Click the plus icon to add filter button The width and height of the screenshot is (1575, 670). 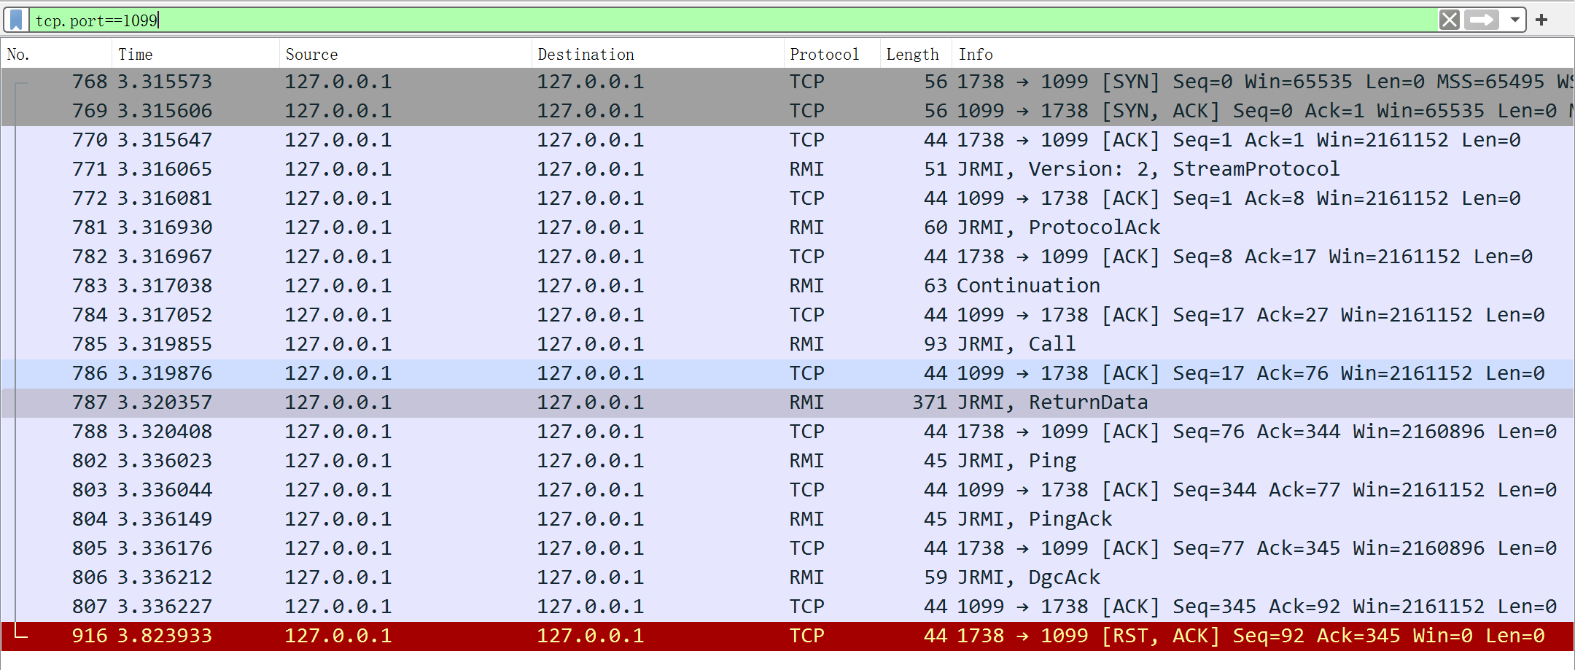click(x=1541, y=20)
